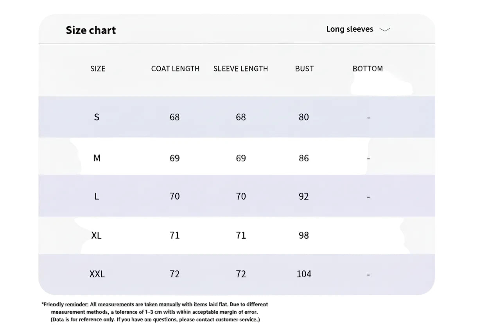Select the M size row label
The height and width of the screenshot is (325, 488).
[x=97, y=158]
